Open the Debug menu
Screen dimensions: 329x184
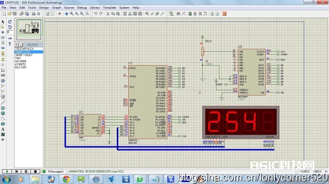tap(82, 8)
